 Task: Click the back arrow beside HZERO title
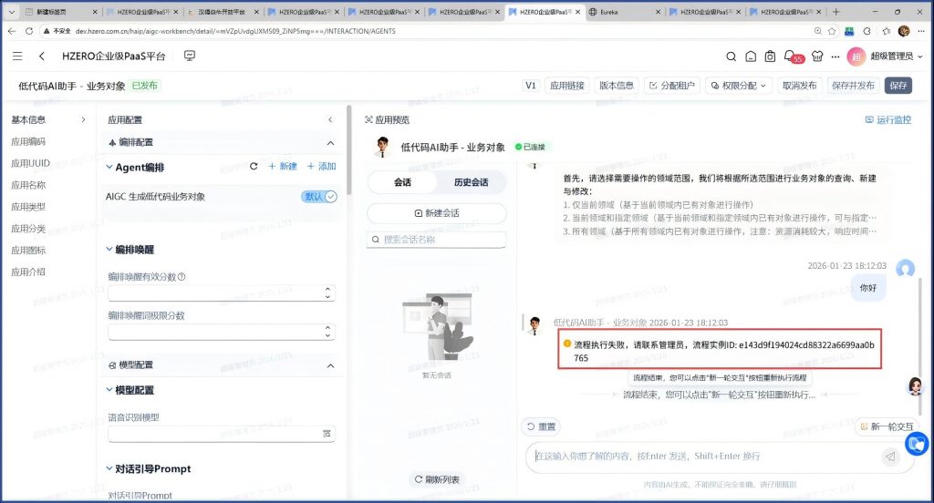point(42,56)
